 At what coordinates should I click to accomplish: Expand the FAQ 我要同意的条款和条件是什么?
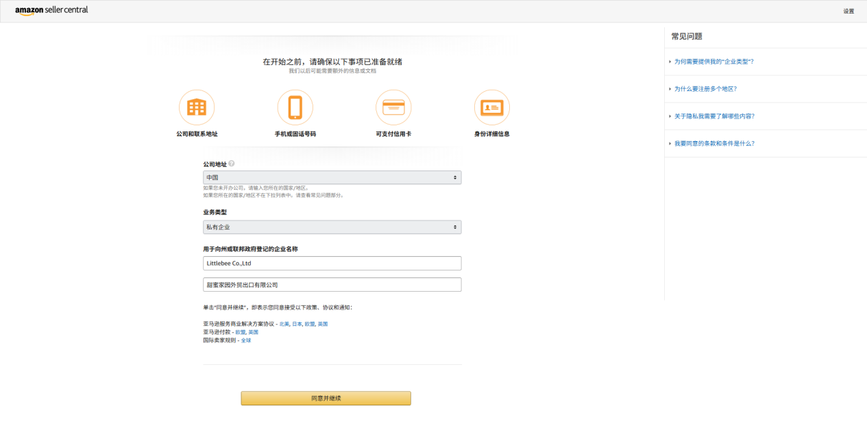(713, 144)
